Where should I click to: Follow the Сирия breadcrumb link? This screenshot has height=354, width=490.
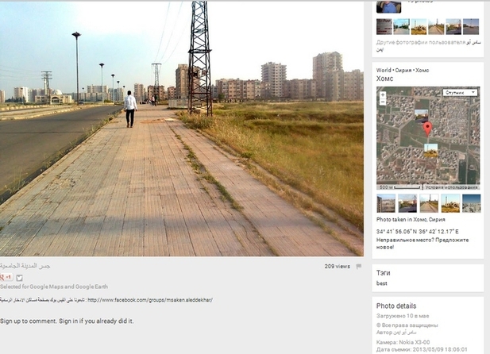click(403, 71)
